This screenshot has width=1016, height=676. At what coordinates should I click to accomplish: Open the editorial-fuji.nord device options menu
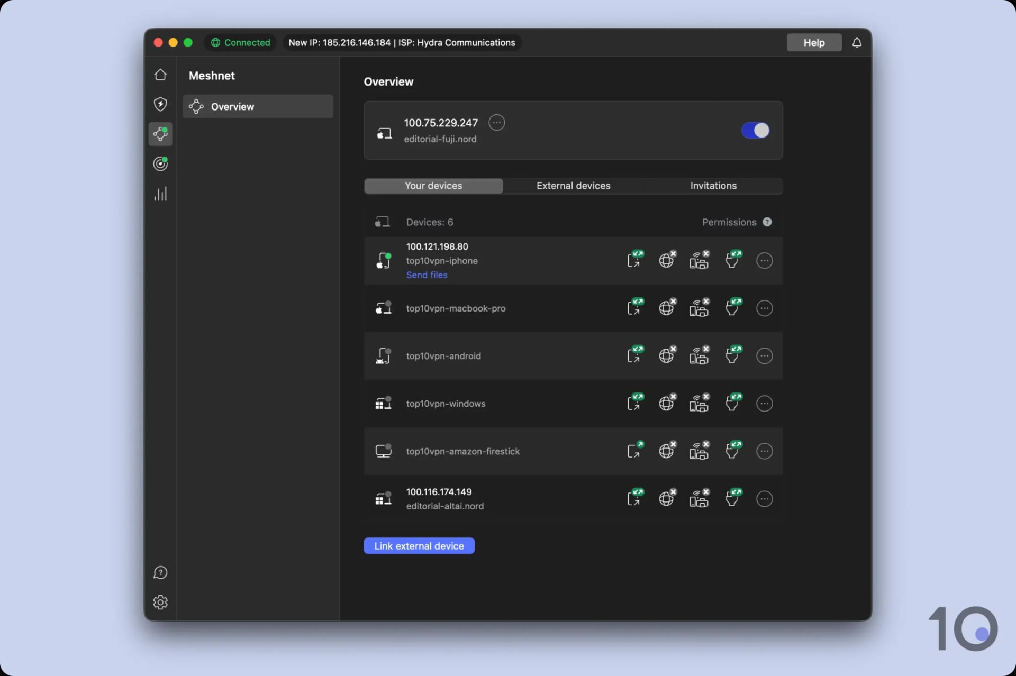[x=496, y=122]
